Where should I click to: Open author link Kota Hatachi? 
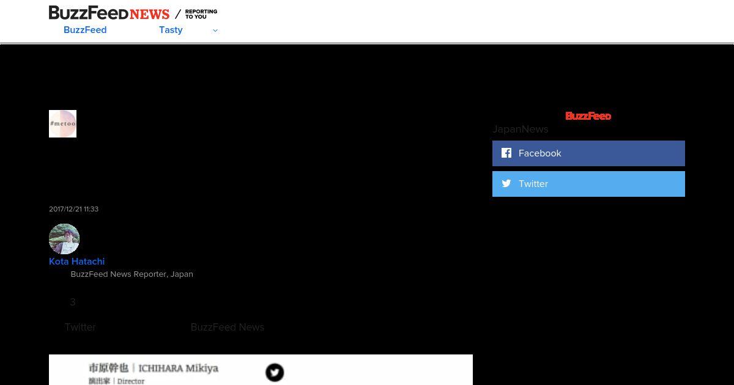76,261
